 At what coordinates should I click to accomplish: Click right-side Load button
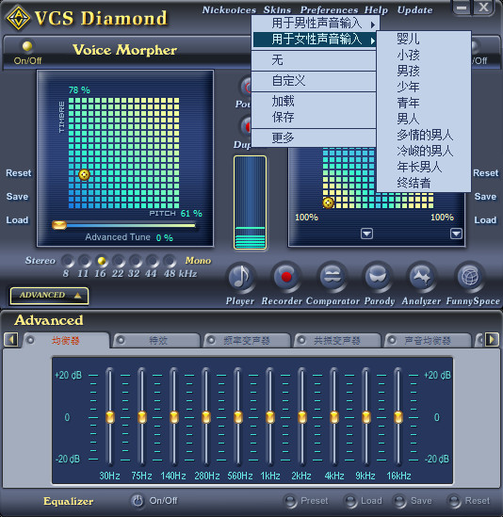pos(485,220)
